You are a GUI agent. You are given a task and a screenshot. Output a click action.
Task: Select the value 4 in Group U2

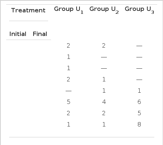pyautogui.click(x=104, y=102)
